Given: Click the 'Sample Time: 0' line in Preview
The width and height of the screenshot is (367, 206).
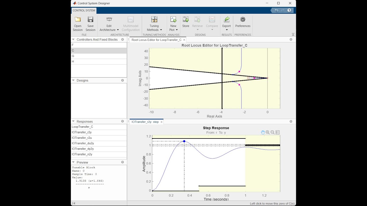Looking at the screenshot, I should [x=84, y=174].
